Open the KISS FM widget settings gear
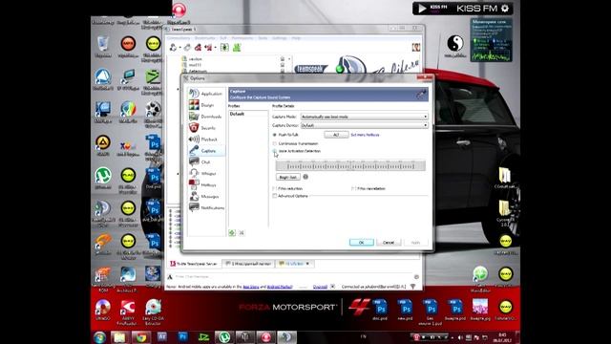Image resolution: width=611 pixels, height=344 pixels. 505,9
